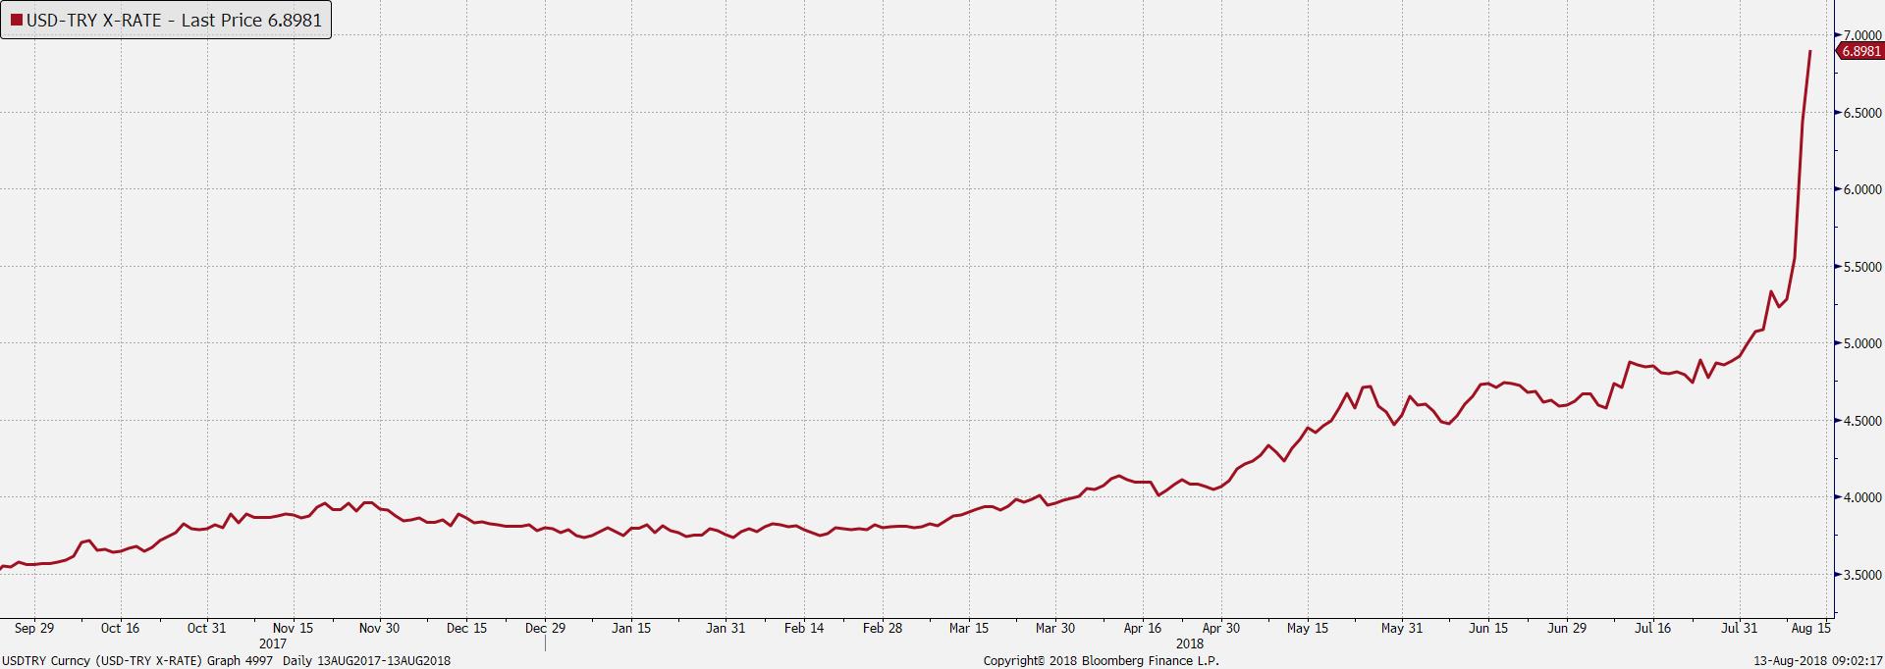The width and height of the screenshot is (1885, 669).
Task: Click the 6.8981 last price tag
Action: point(1860,51)
